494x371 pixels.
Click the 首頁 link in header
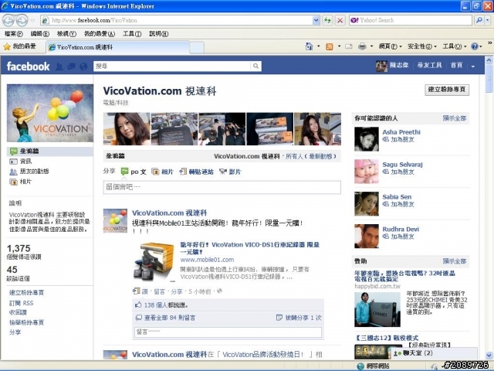[456, 65]
